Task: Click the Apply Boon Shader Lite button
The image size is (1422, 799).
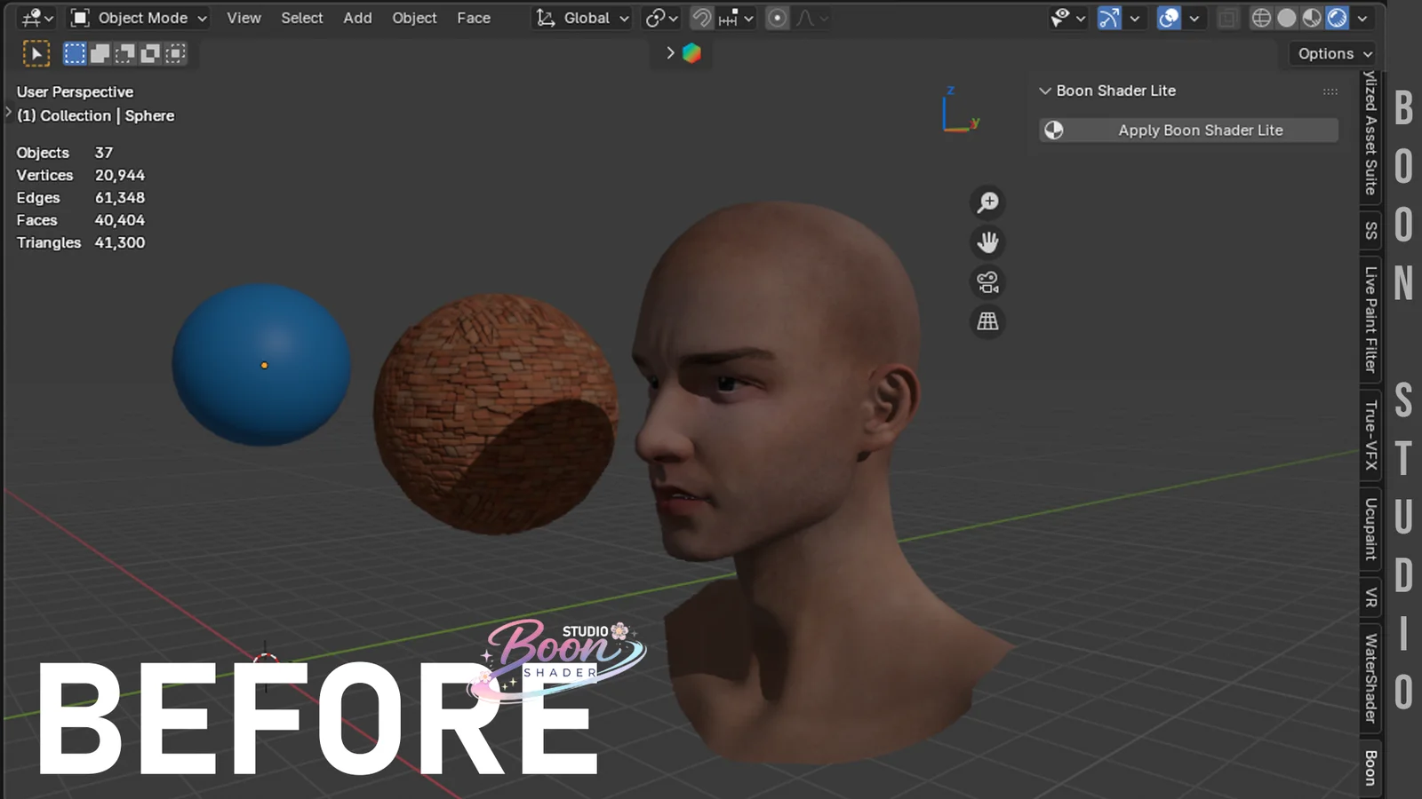Action: coord(1188,130)
